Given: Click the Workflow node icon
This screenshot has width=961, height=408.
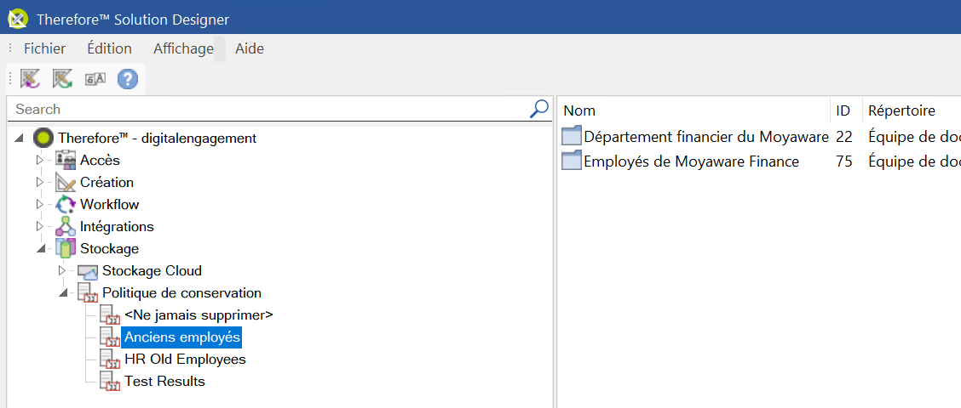Looking at the screenshot, I should click(x=66, y=204).
